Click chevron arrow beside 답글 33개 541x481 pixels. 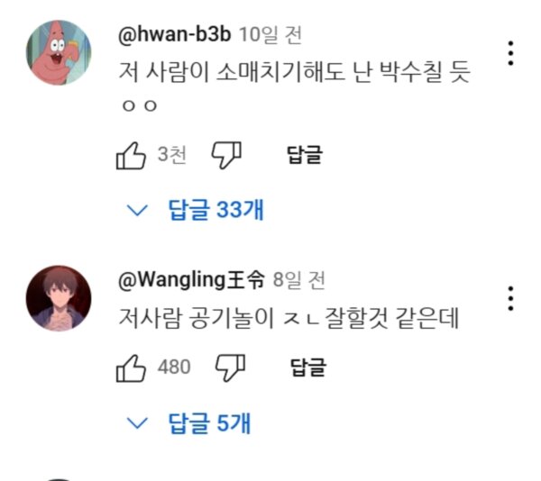tap(137, 210)
